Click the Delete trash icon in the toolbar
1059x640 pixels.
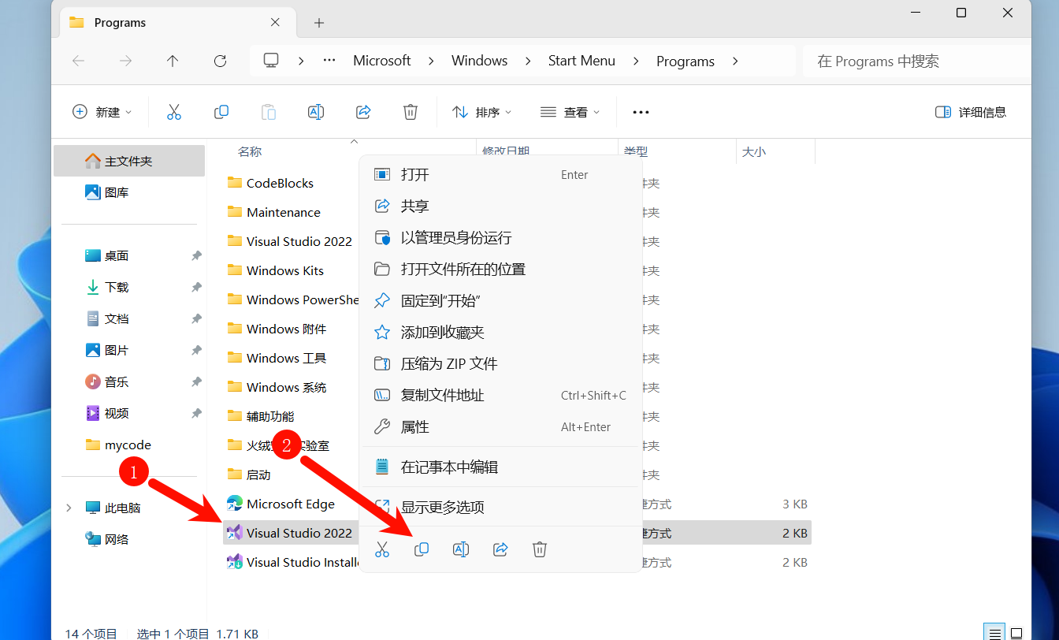tap(411, 112)
